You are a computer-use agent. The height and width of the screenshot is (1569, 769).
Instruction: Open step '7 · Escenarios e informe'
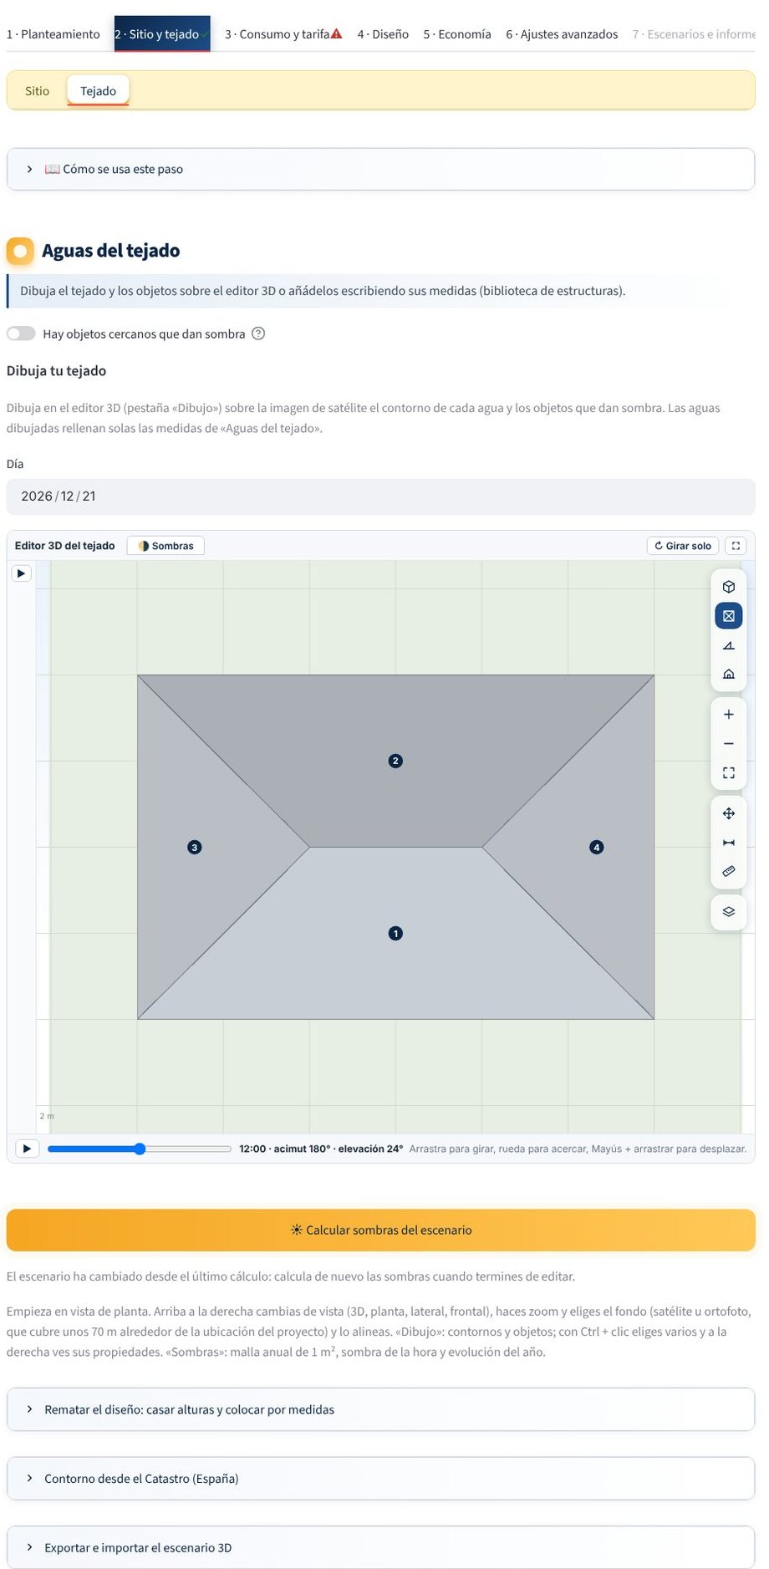pos(694,34)
